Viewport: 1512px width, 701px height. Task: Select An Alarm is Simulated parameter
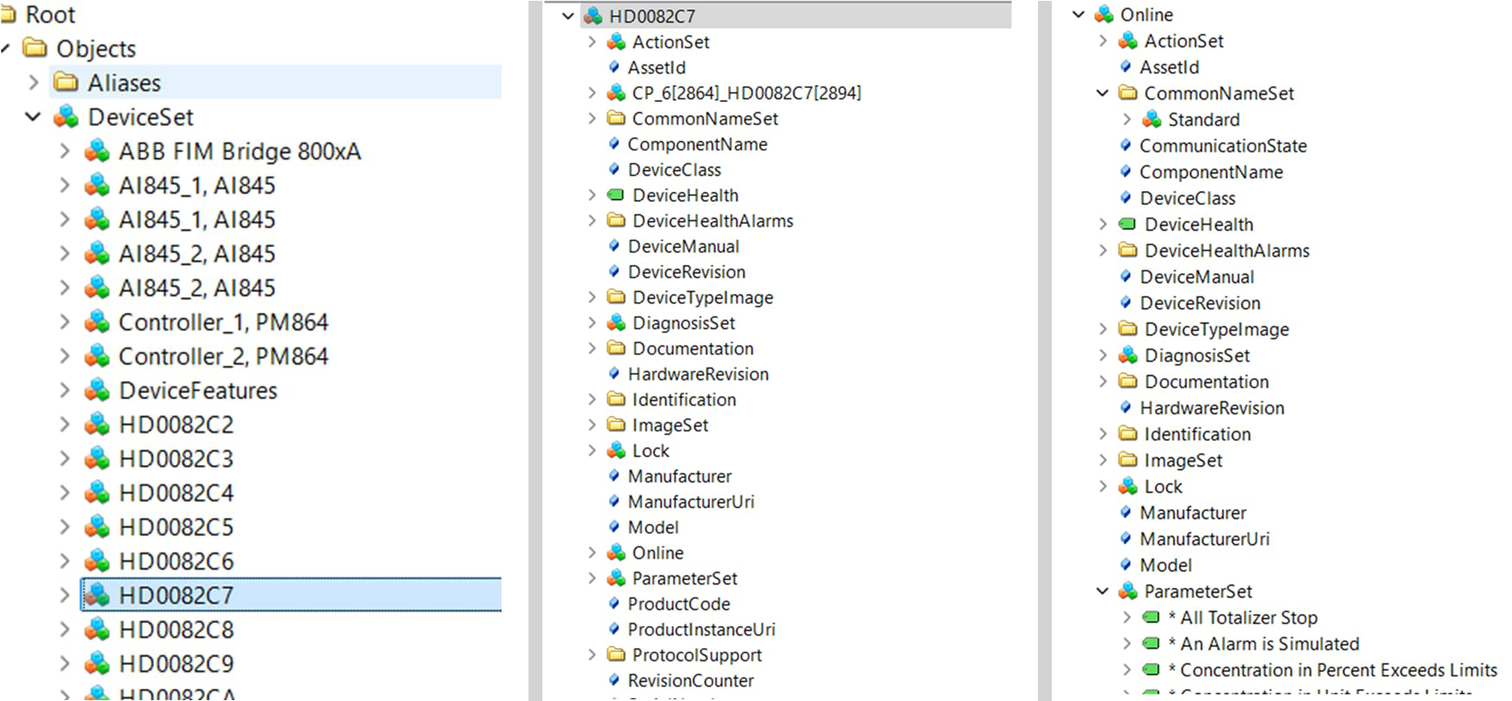1269,644
